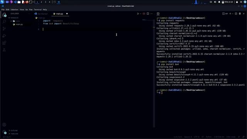Screen dimensions: 247x139
Task: Click the 'Collecting beautifulsoup4' terminal line
Action: tap(171, 72)
